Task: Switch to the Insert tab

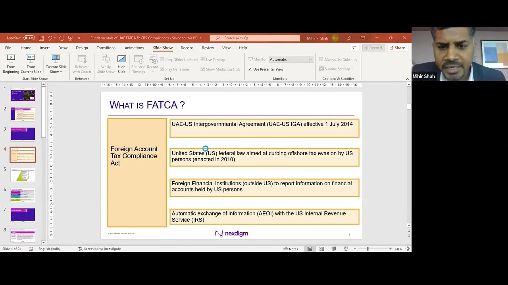Action: tap(45, 48)
